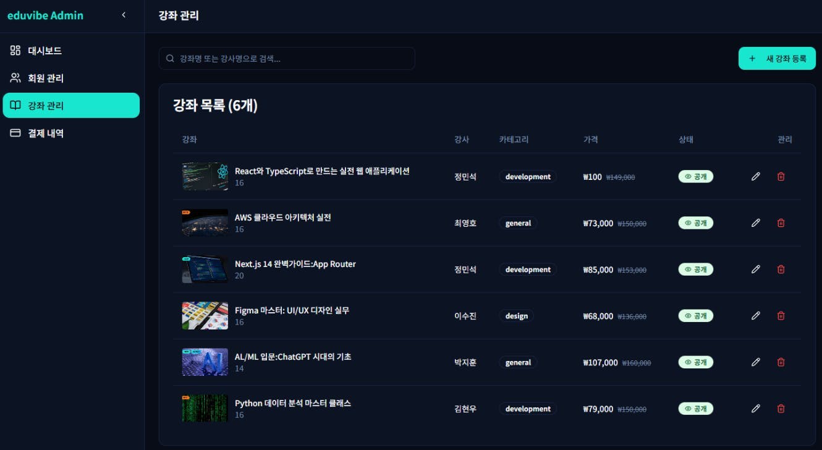This screenshot has height=450, width=822.
Task: Collapse the sidebar with the chevron
Action: [x=124, y=15]
